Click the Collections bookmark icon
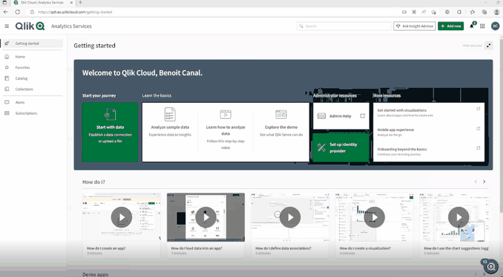Image resolution: width=503 pixels, height=277 pixels. 7,89
